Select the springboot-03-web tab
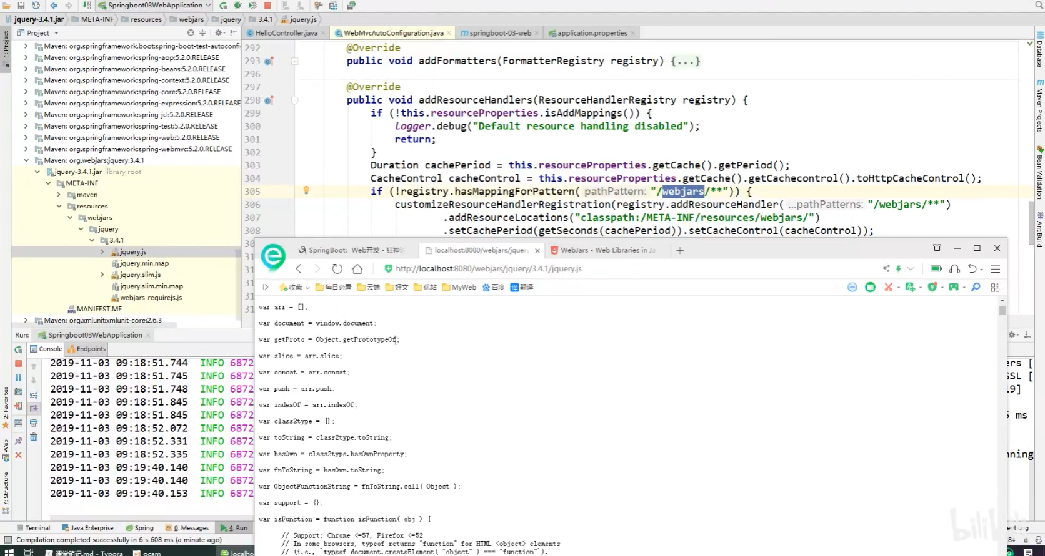 (x=500, y=33)
